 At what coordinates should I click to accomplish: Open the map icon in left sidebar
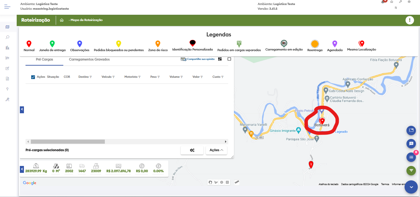tap(8, 27)
